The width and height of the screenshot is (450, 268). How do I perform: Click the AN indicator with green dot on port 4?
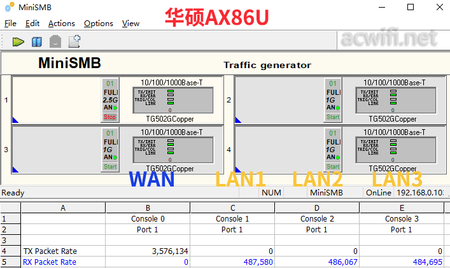tap(333, 157)
